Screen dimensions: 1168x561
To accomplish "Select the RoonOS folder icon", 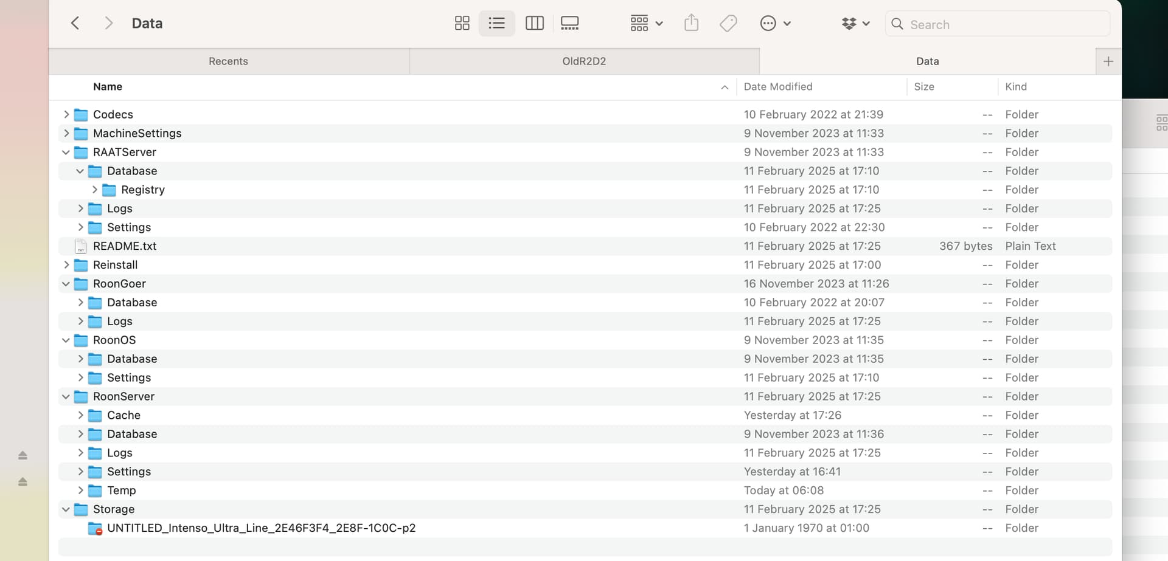I will (x=81, y=340).
